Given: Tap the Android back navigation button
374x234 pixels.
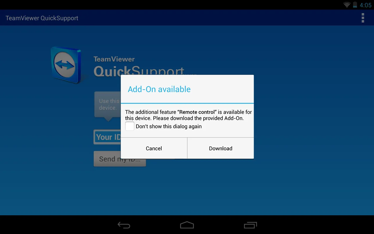Looking at the screenshot, I should [x=124, y=225].
